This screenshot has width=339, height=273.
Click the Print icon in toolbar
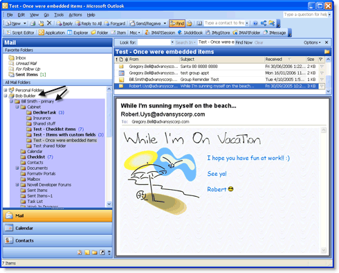point(33,24)
